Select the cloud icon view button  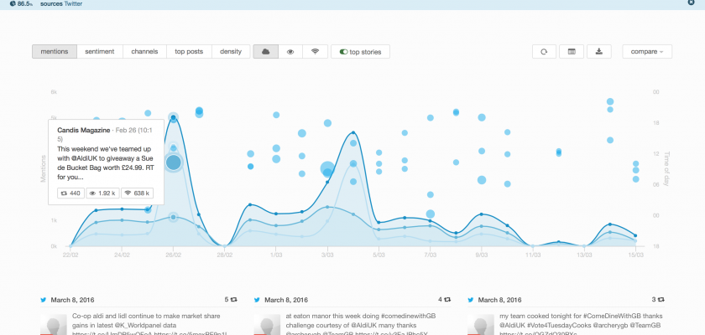(265, 52)
